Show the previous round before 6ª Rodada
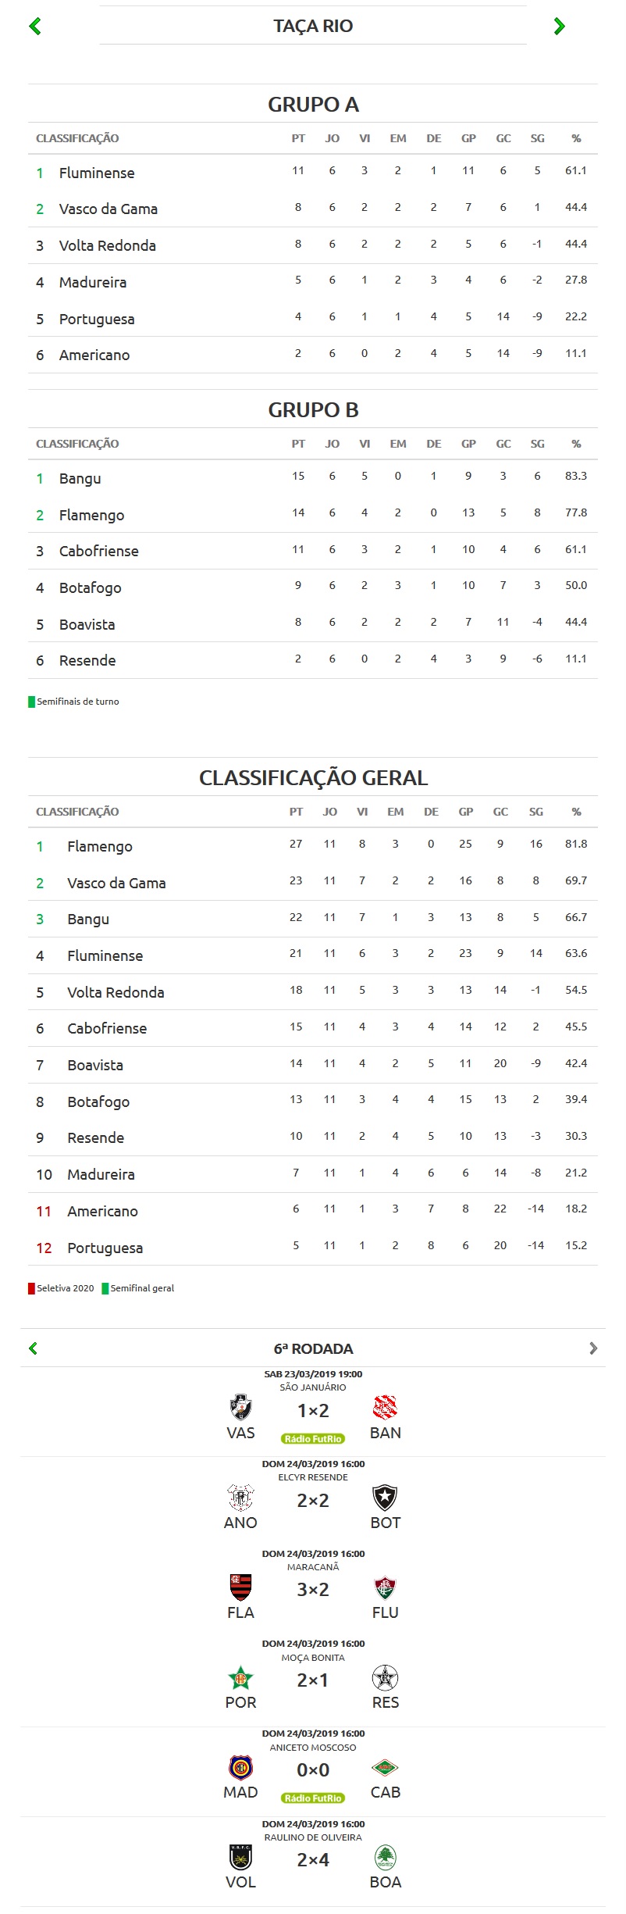Viewport: 626px width, 1914px height. (x=33, y=1348)
